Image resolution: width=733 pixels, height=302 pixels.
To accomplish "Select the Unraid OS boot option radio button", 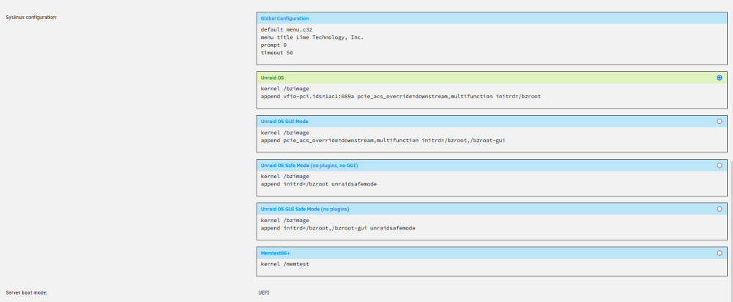I will point(719,78).
